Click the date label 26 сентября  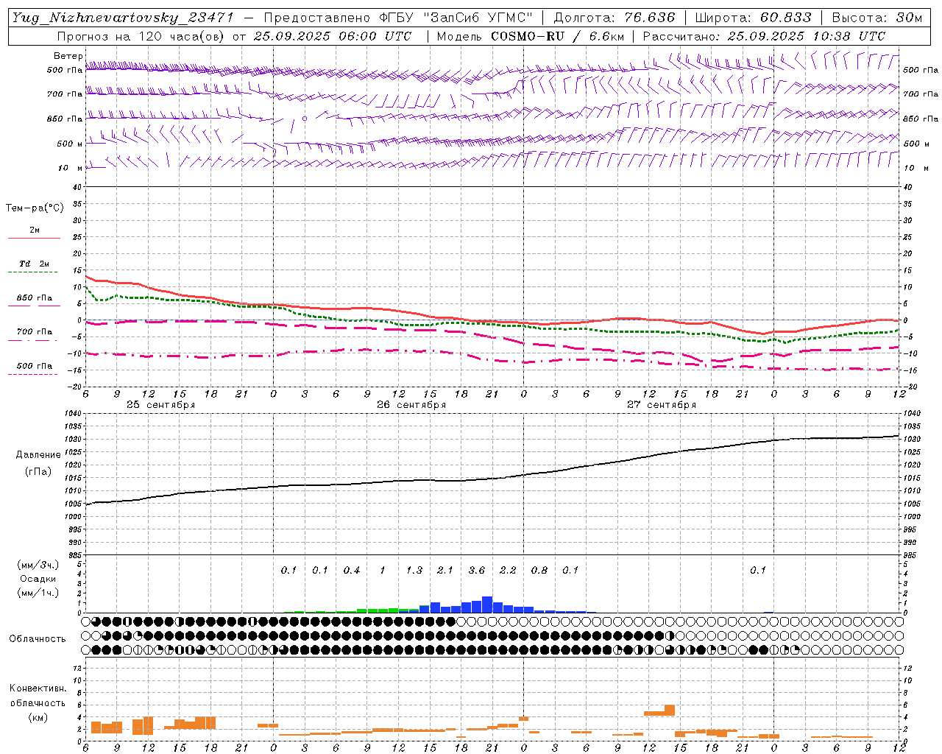[x=411, y=405]
